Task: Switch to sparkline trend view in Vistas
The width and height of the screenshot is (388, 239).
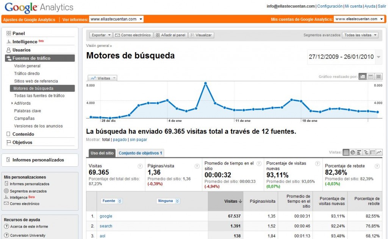Action: click(x=379, y=152)
